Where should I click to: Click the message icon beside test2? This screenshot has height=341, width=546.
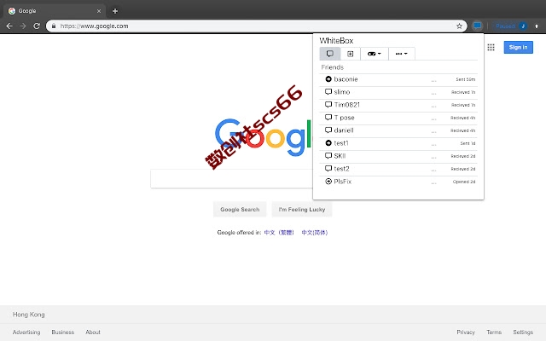tap(328, 169)
